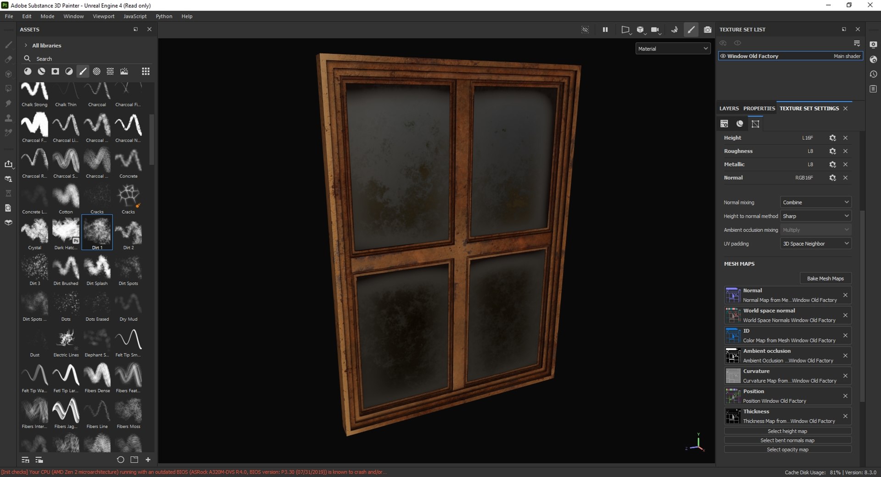The width and height of the screenshot is (881, 477).
Task: Open the Main shader selector
Action: click(x=847, y=56)
